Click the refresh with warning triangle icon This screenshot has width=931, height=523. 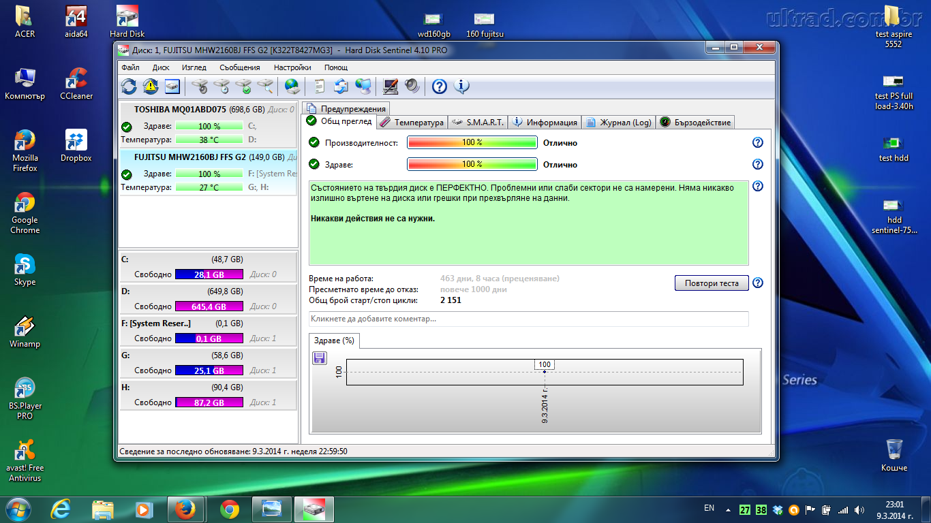151,86
